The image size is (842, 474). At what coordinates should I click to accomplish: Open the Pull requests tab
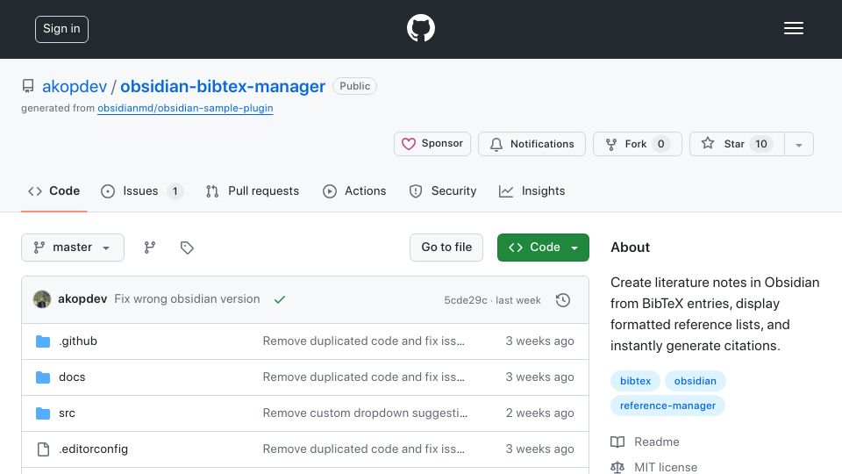(x=253, y=191)
